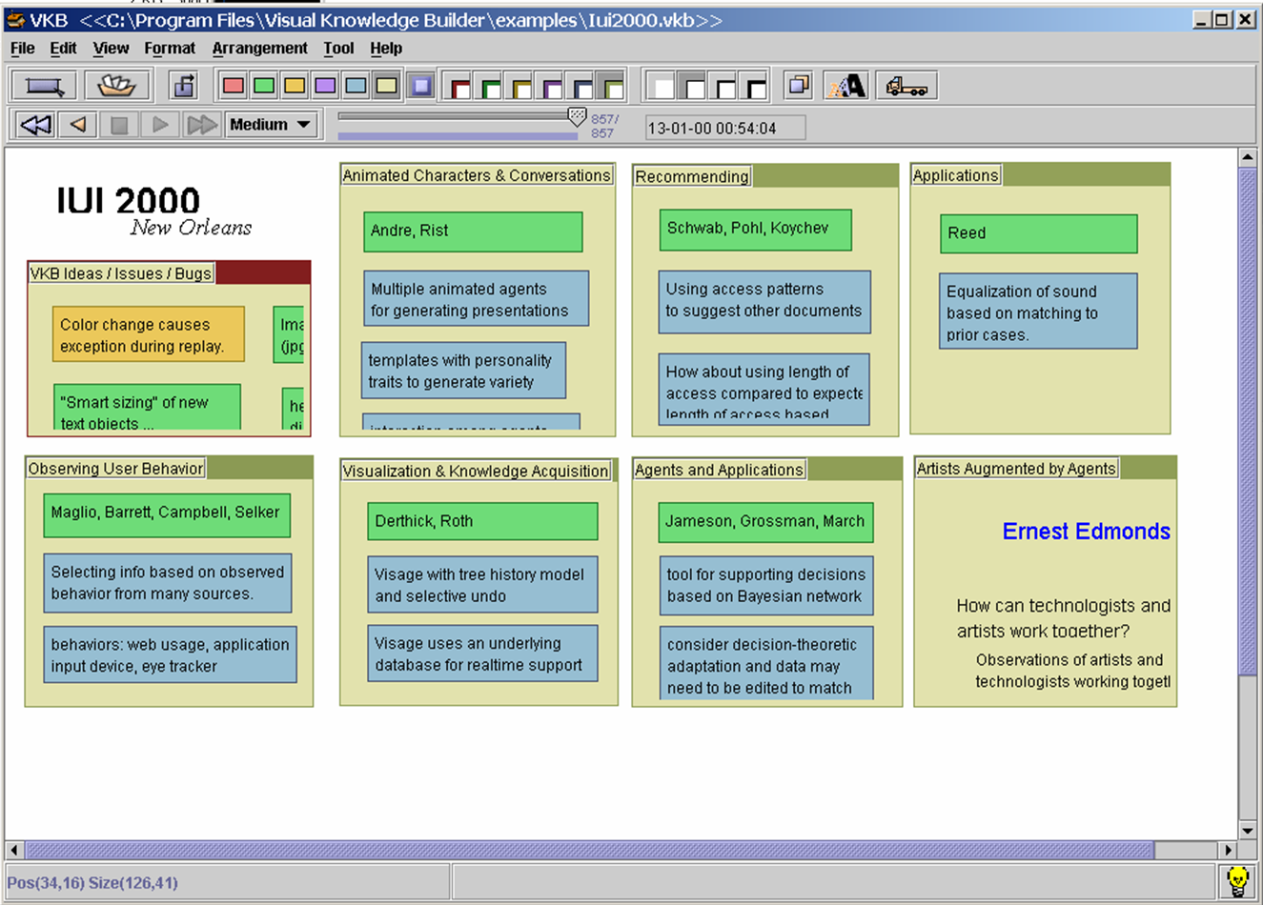Fast forward history to the end
This screenshot has width=1263, height=905.
[x=201, y=125]
